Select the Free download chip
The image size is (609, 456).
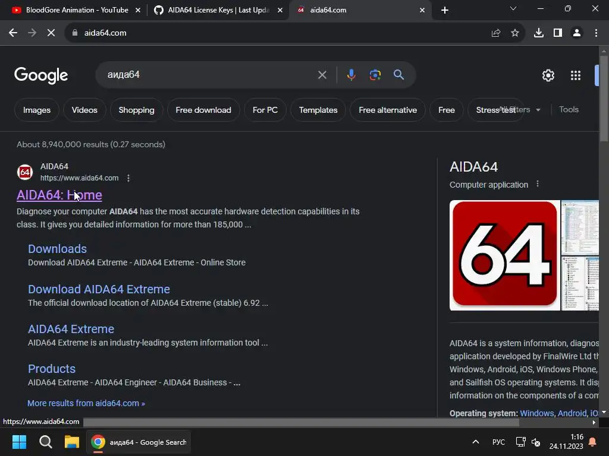[x=203, y=110]
